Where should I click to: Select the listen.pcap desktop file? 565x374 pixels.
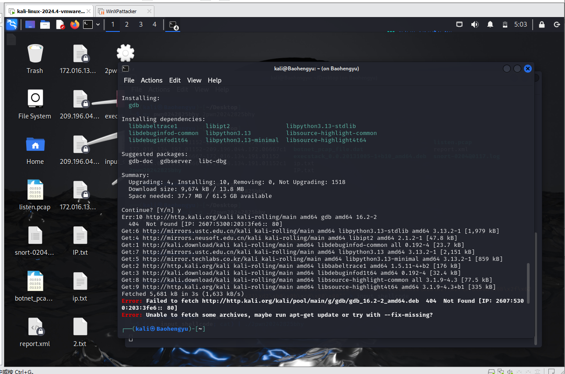click(35, 195)
